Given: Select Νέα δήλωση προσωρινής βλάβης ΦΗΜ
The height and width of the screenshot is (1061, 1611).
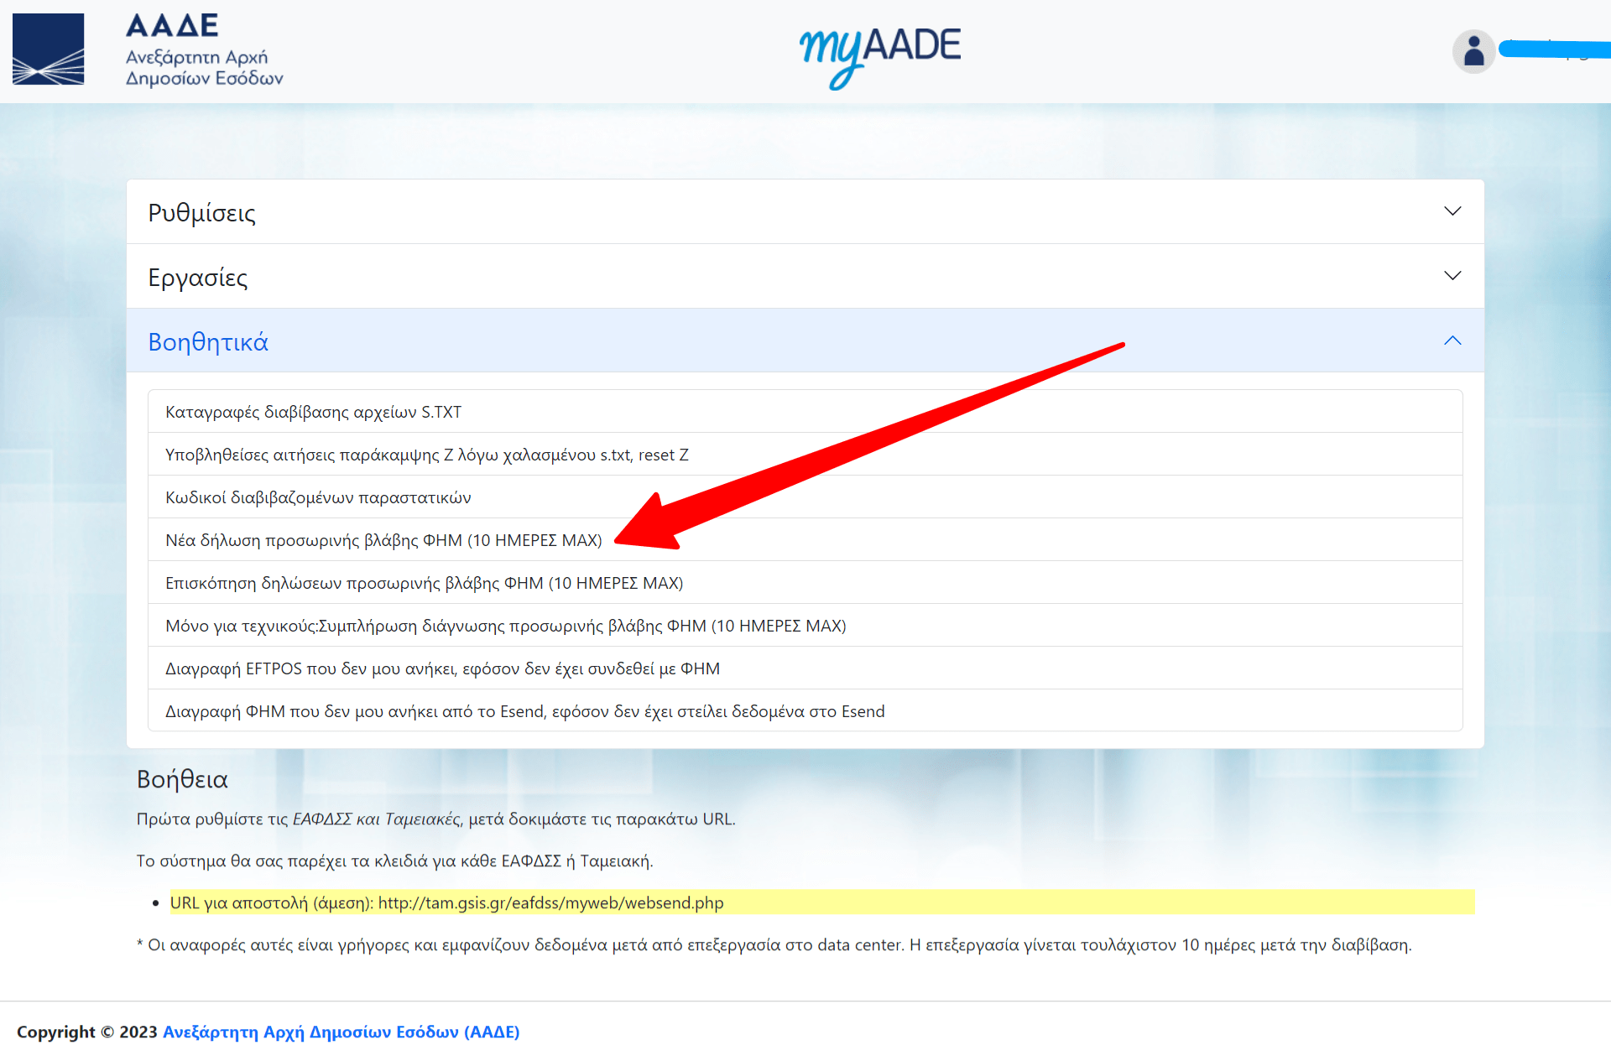Looking at the screenshot, I should coord(805,540).
